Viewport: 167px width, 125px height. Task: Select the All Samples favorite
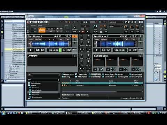[81, 77]
